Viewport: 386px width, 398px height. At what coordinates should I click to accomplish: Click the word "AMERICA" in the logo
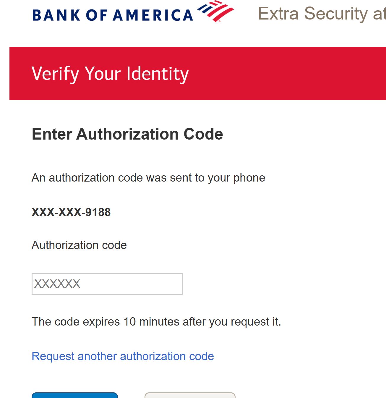(x=153, y=15)
